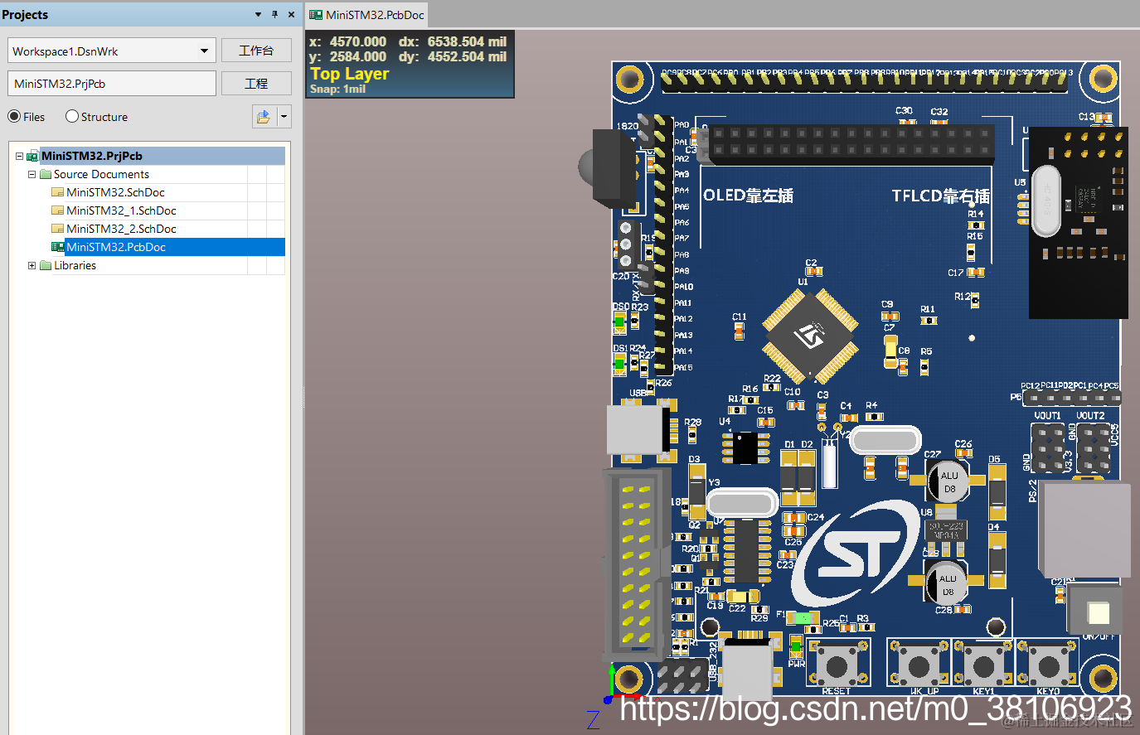Click the Source Documents folder icon

[x=46, y=174]
